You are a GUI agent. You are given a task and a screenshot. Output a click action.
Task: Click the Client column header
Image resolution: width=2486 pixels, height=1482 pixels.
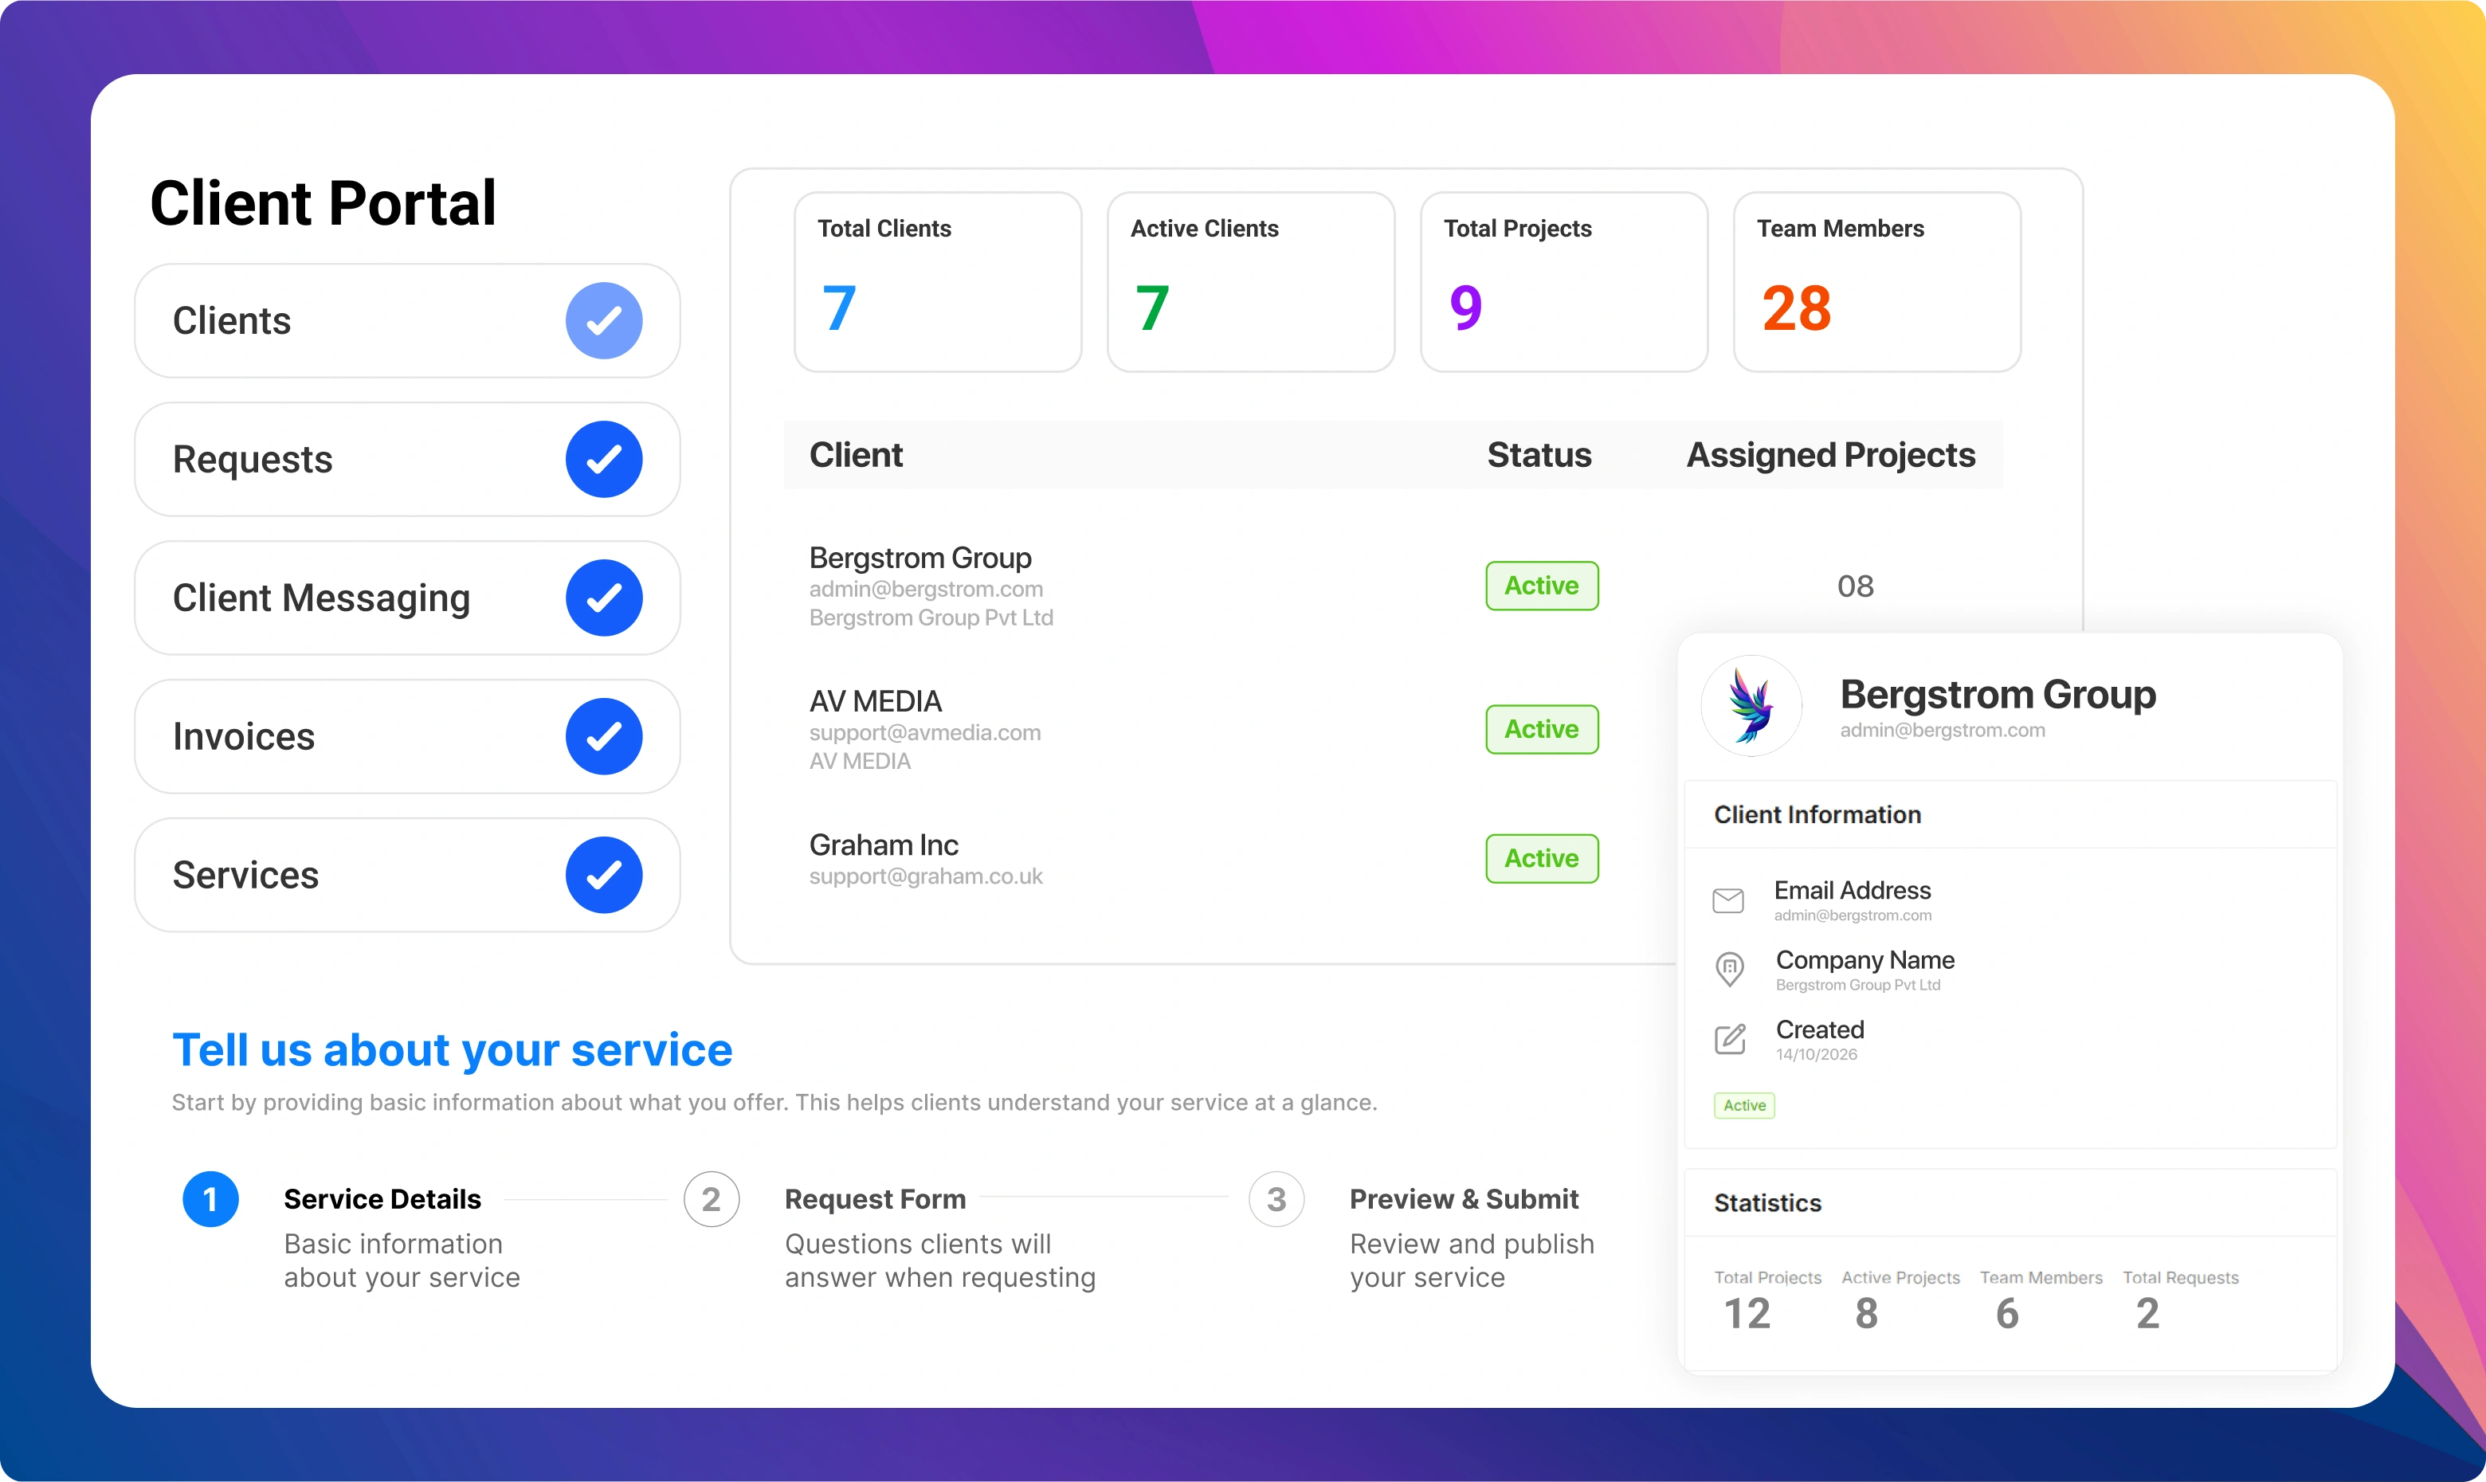coord(856,456)
